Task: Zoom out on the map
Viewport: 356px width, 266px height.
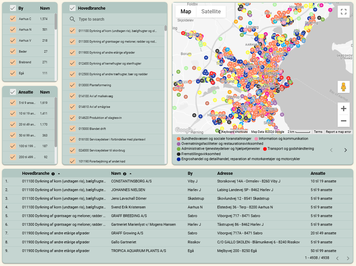Action: [x=344, y=121]
